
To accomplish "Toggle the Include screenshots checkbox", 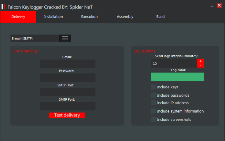I will tap(153, 119).
